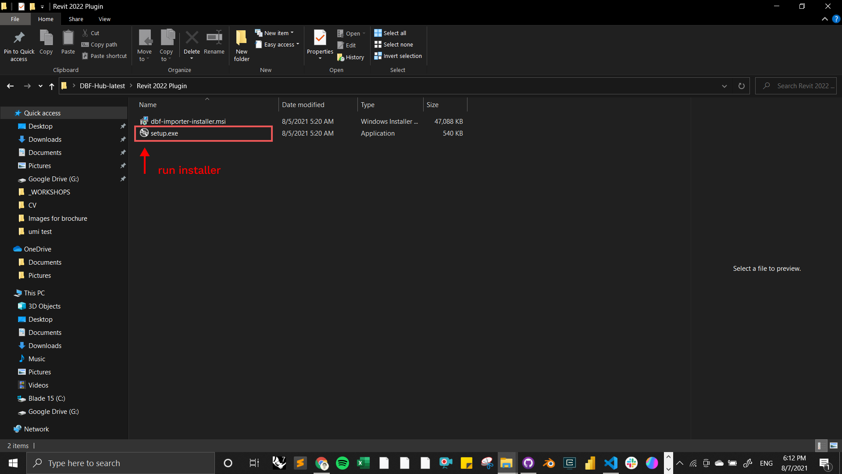
Task: Create a New folder
Action: (242, 46)
